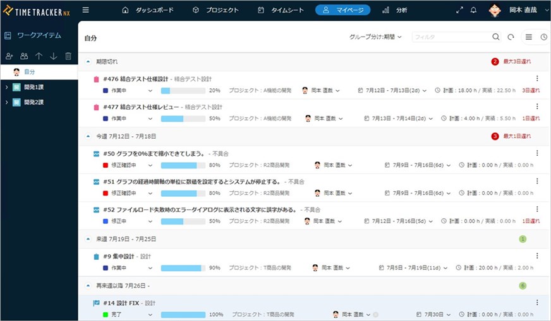The width and height of the screenshot is (551, 321).
Task: Collapse the 来週 7月19日 - 7月25日 group
Action: click(88, 239)
